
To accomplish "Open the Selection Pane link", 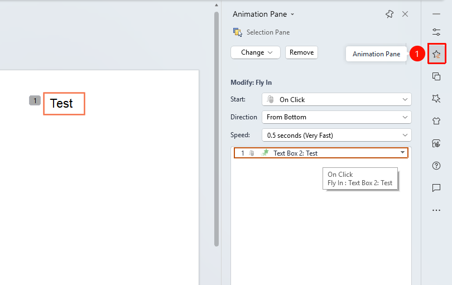I will tap(268, 32).
